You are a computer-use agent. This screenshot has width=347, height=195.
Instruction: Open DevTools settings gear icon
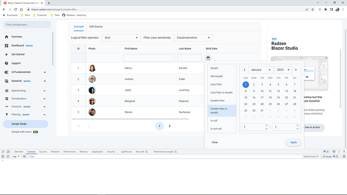tap(334, 152)
